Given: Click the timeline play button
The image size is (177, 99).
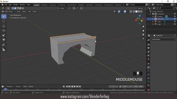Looking at the screenshot, I should click(75, 87).
